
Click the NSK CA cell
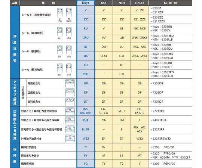pos(104,120)
